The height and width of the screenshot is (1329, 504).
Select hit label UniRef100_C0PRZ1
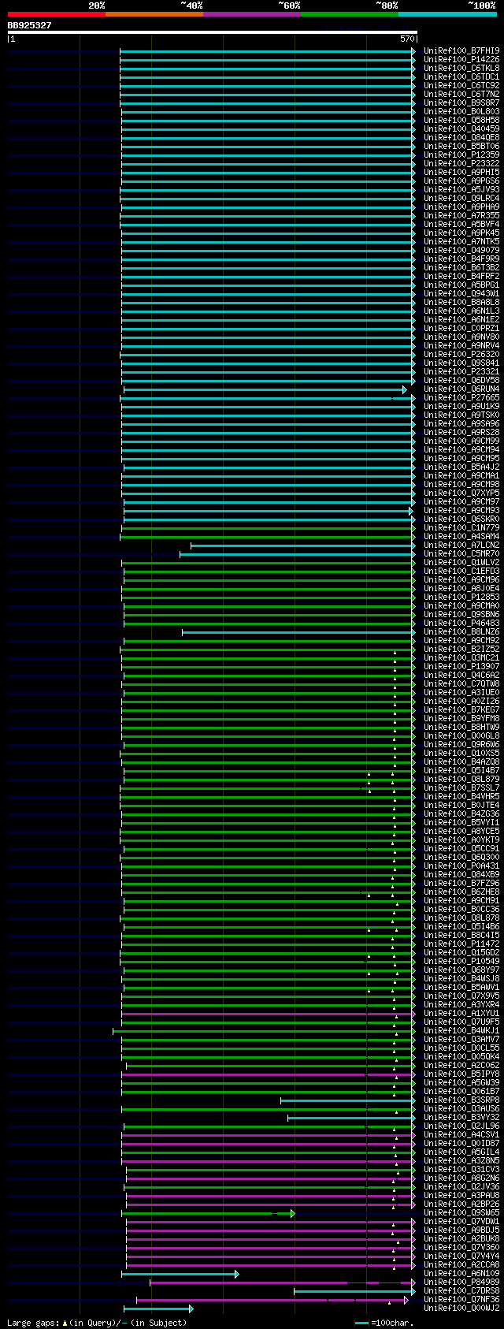pyautogui.click(x=461, y=328)
